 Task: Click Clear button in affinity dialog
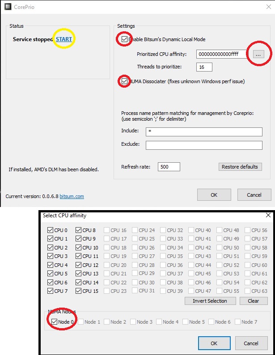[254, 301]
